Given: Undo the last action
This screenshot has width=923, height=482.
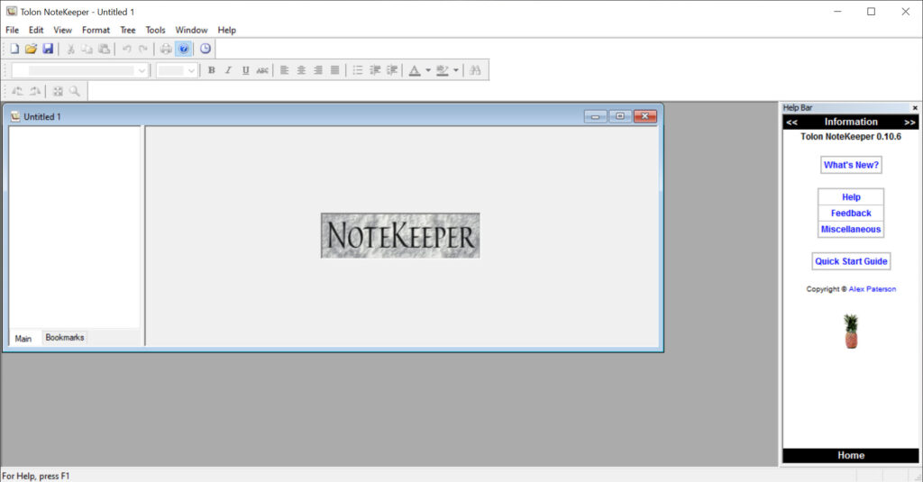Looking at the screenshot, I should point(126,49).
